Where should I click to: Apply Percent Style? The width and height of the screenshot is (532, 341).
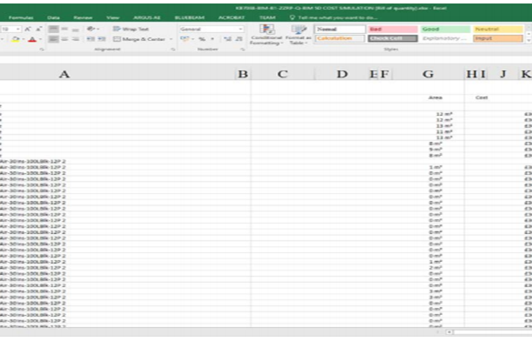(x=202, y=39)
